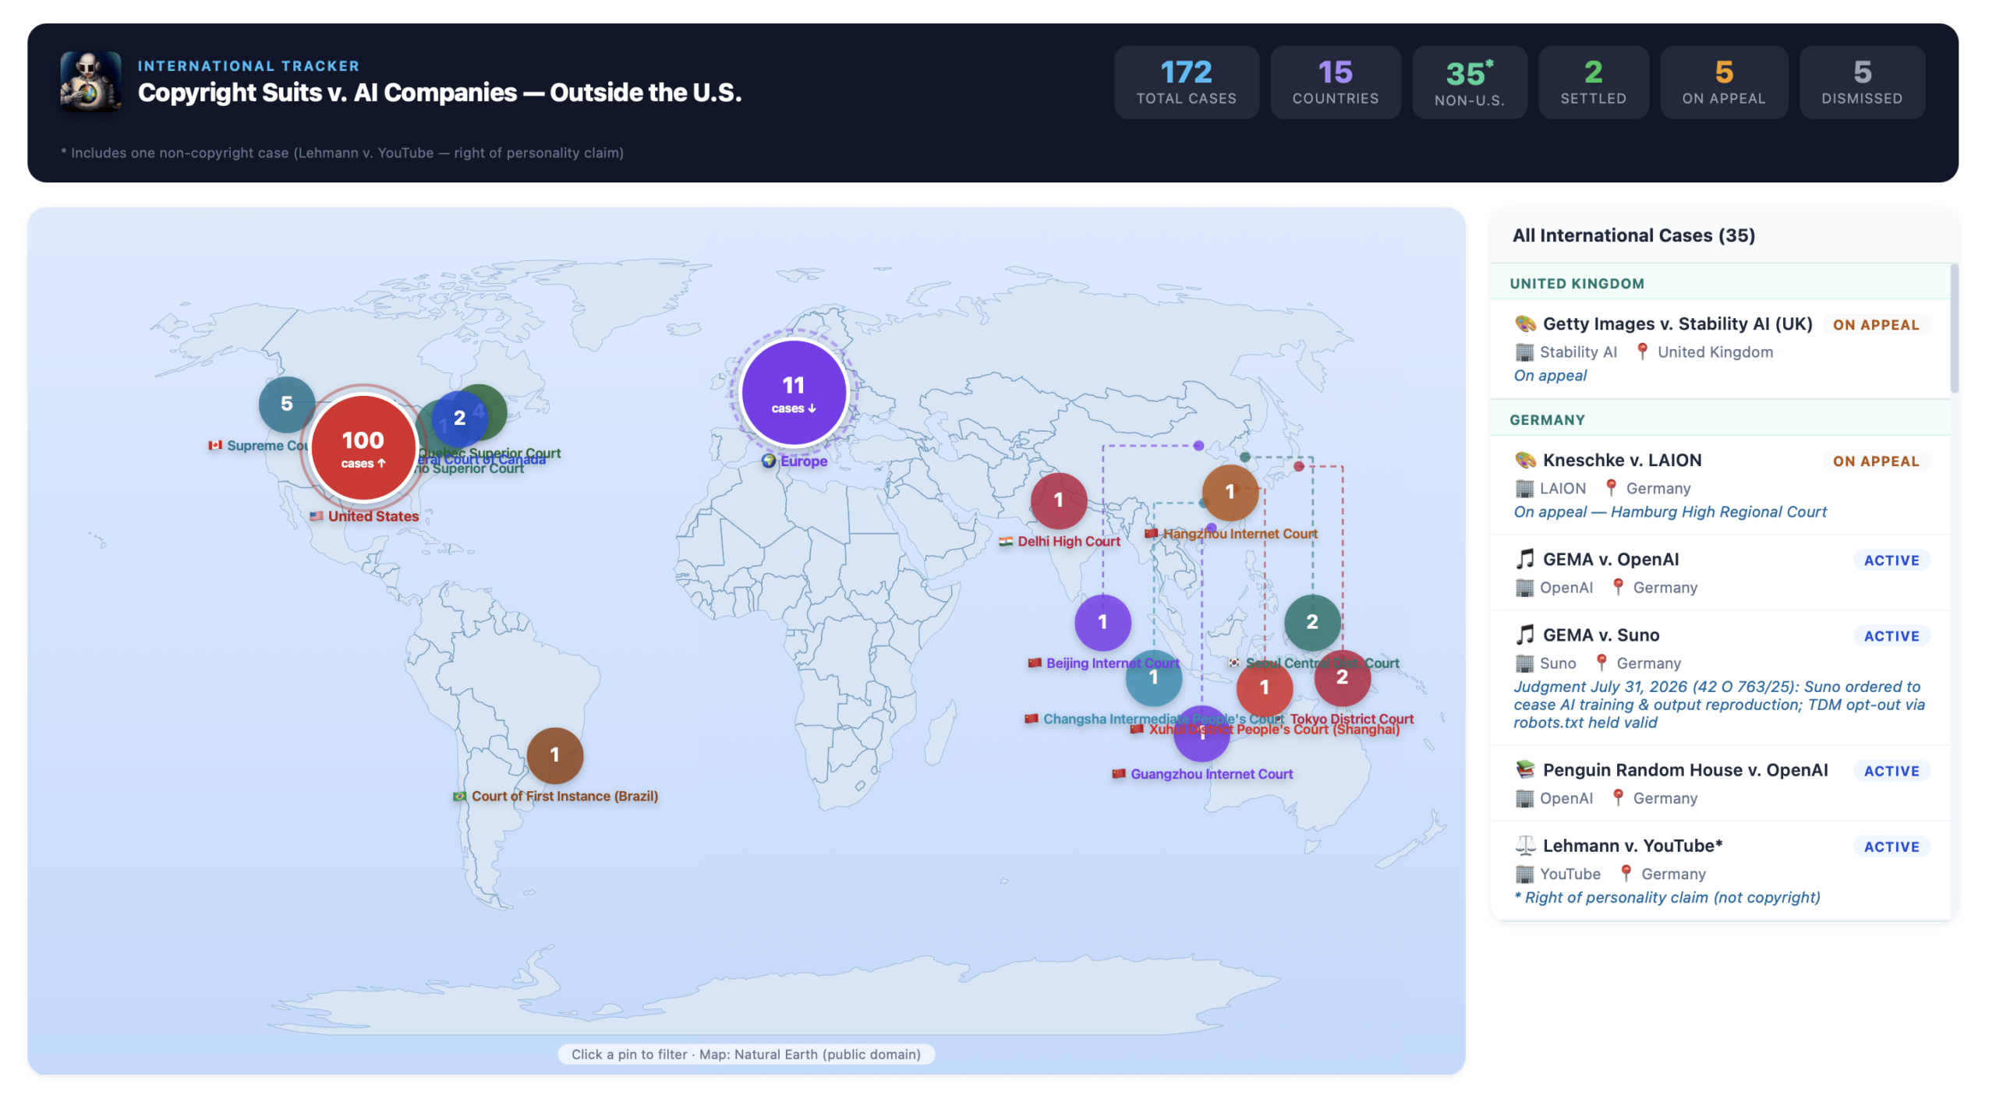
Task: Click the Brazil flag beside Court of First Instance
Action: pyautogui.click(x=459, y=797)
